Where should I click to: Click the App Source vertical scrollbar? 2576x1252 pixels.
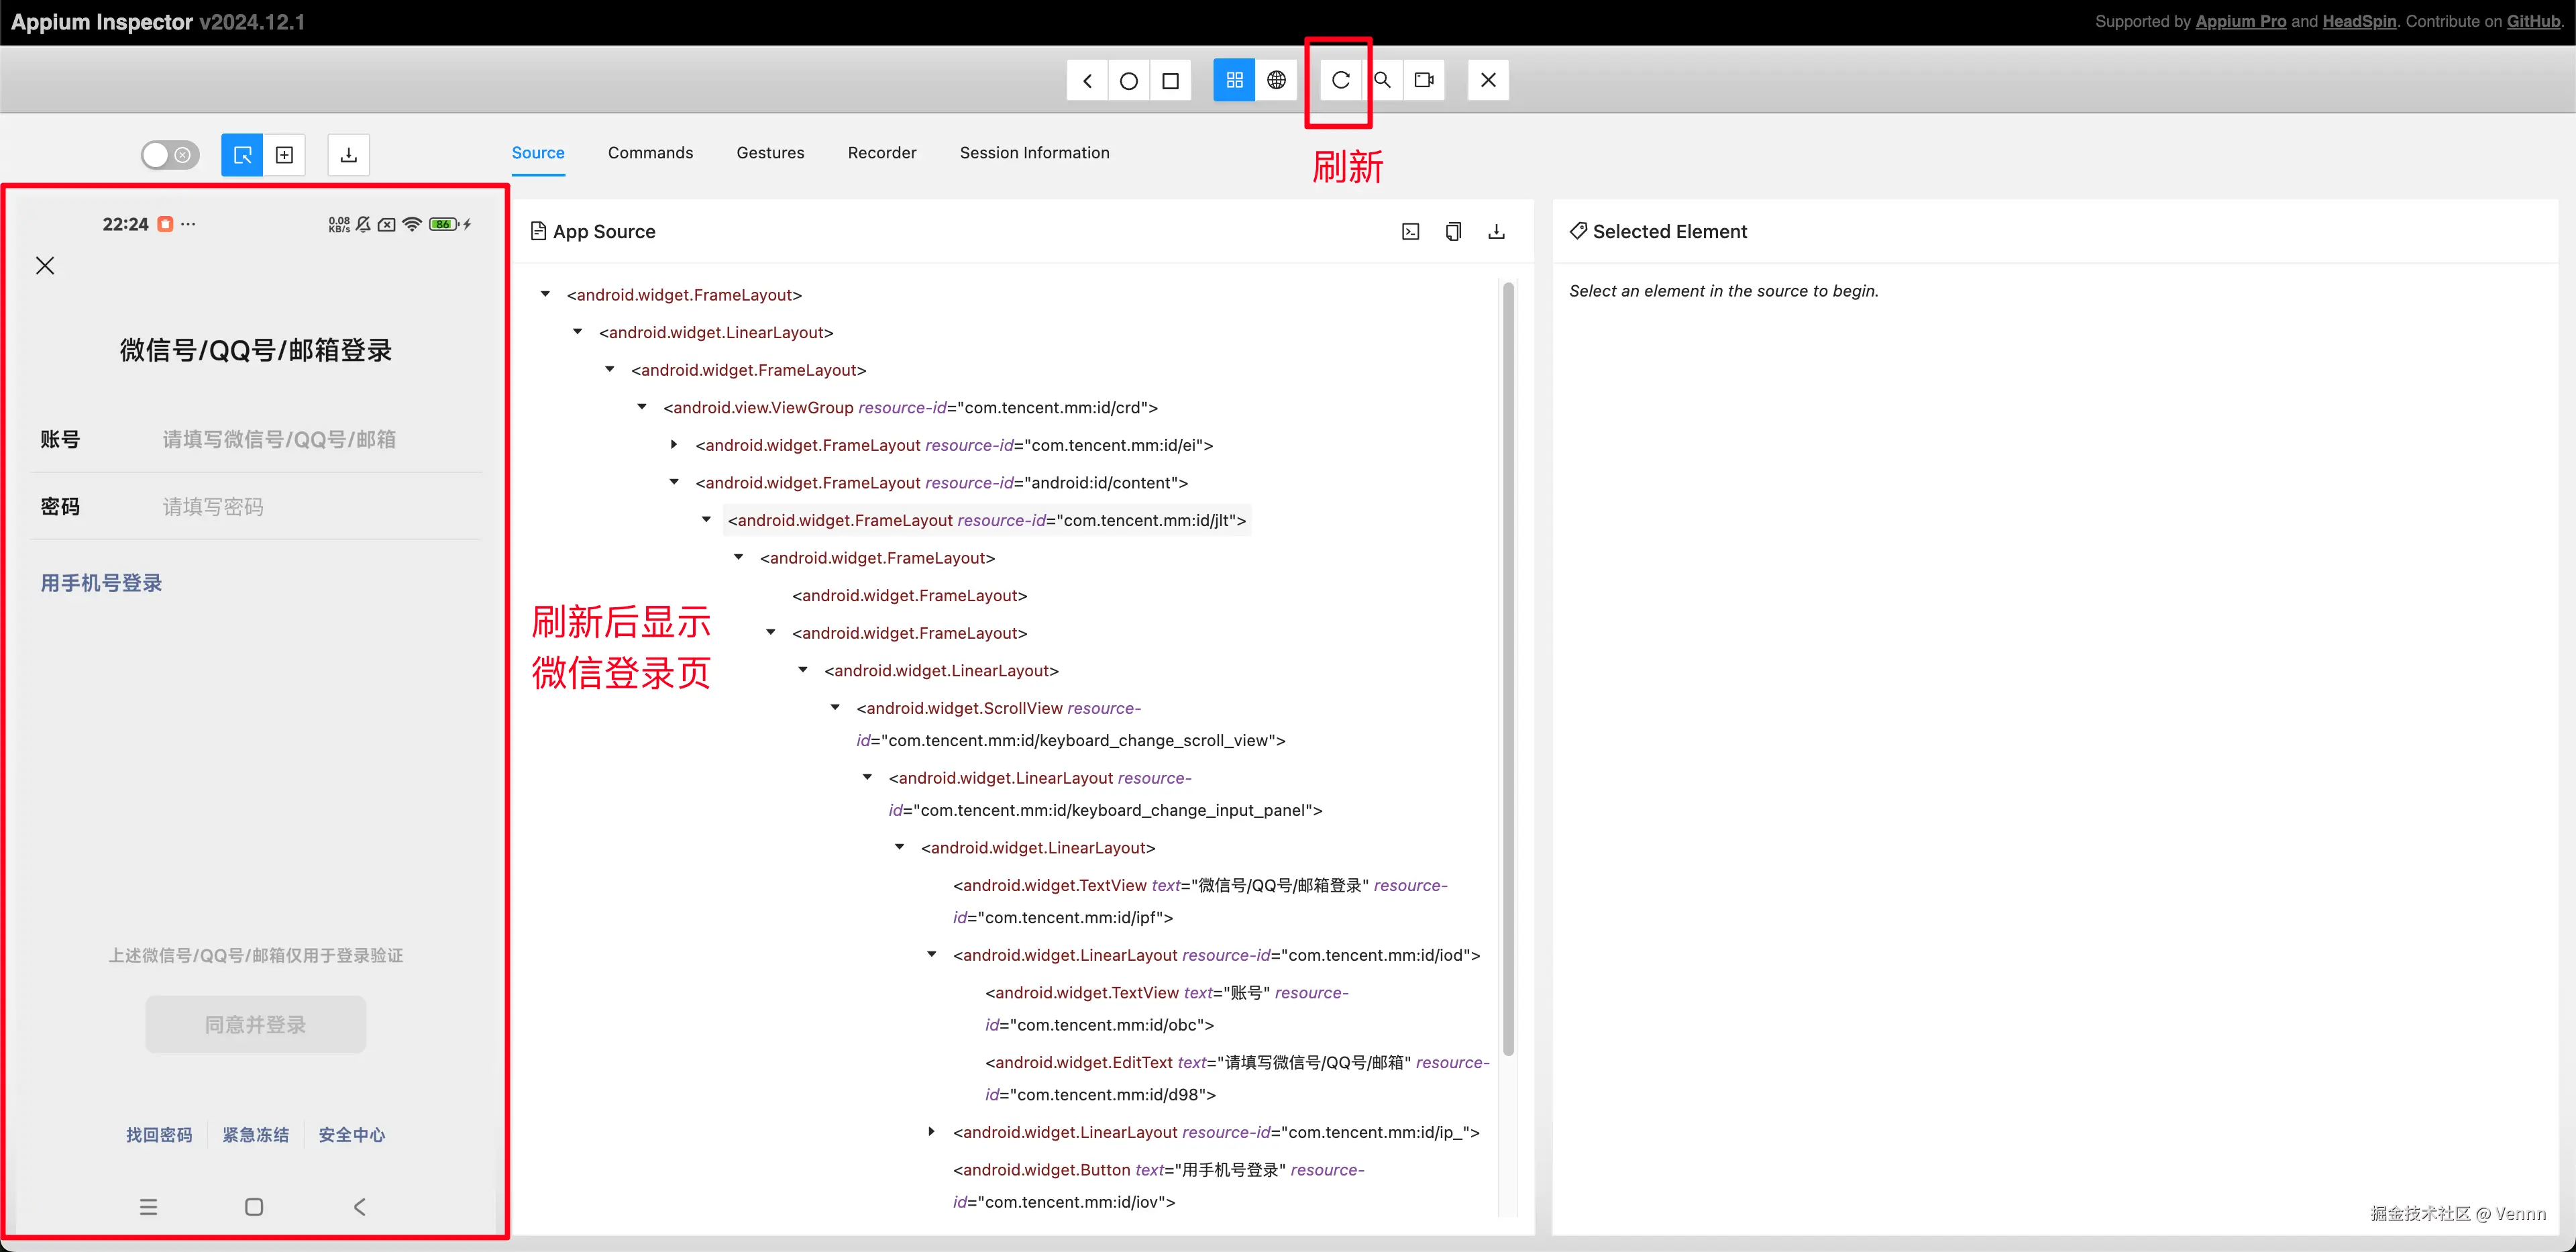[x=1508, y=668]
